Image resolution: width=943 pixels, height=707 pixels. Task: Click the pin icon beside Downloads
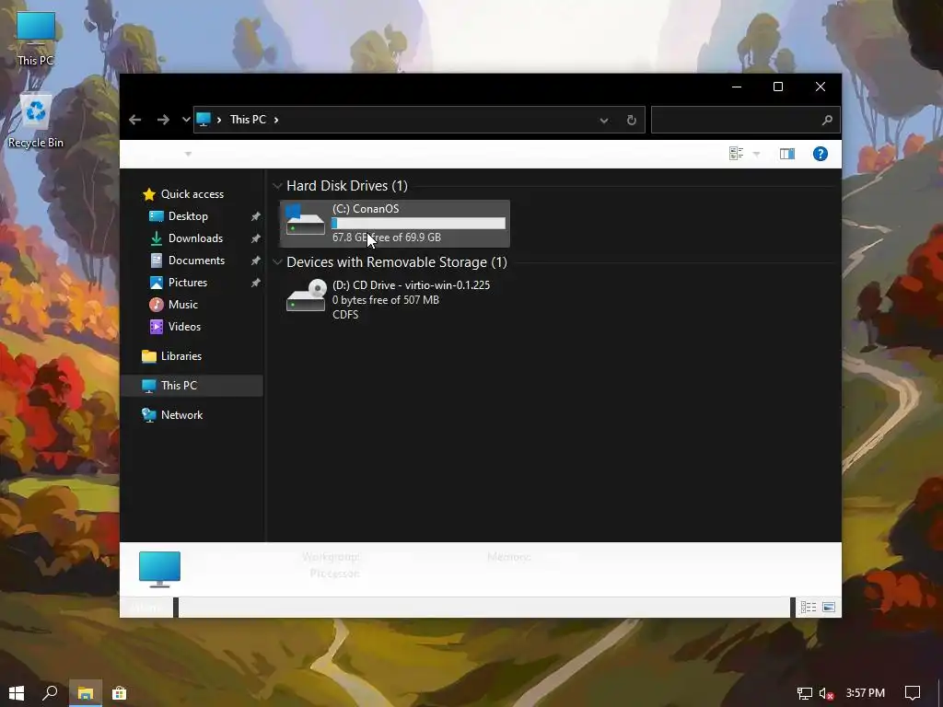256,238
